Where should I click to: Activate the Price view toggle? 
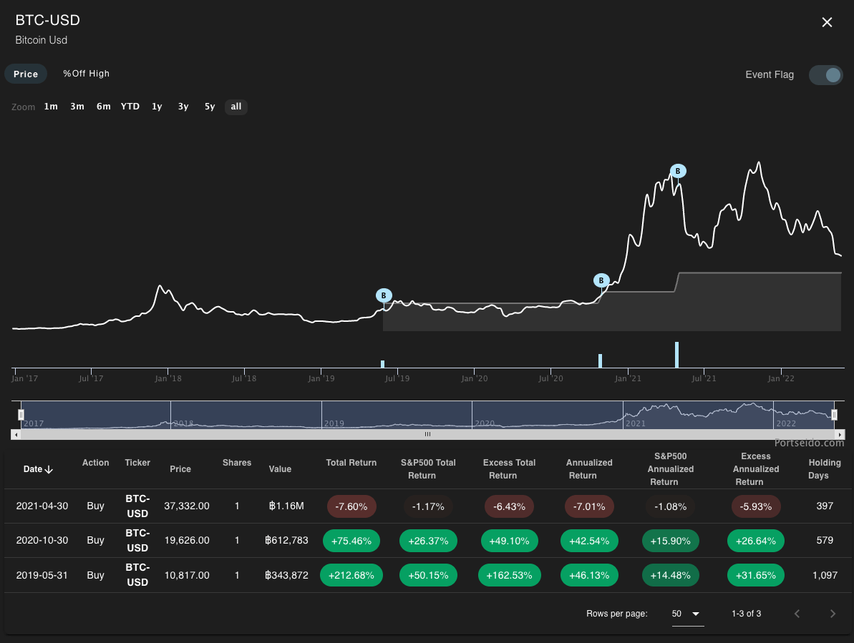pos(26,74)
